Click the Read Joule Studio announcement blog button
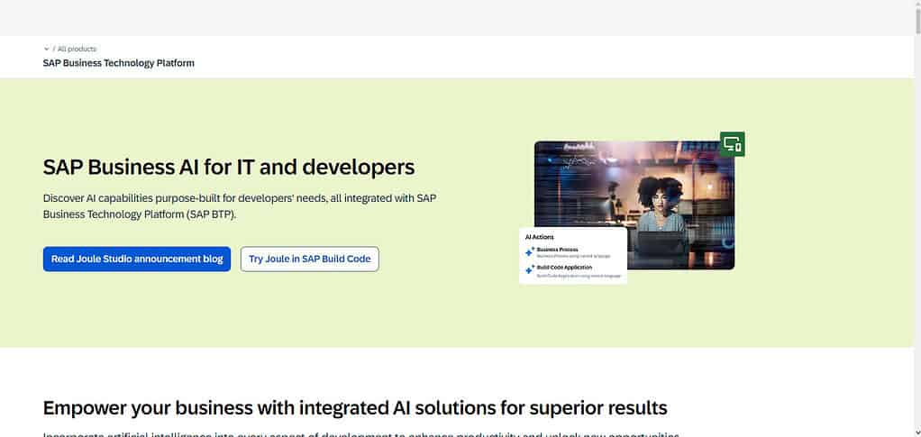The image size is (921, 437). click(137, 259)
